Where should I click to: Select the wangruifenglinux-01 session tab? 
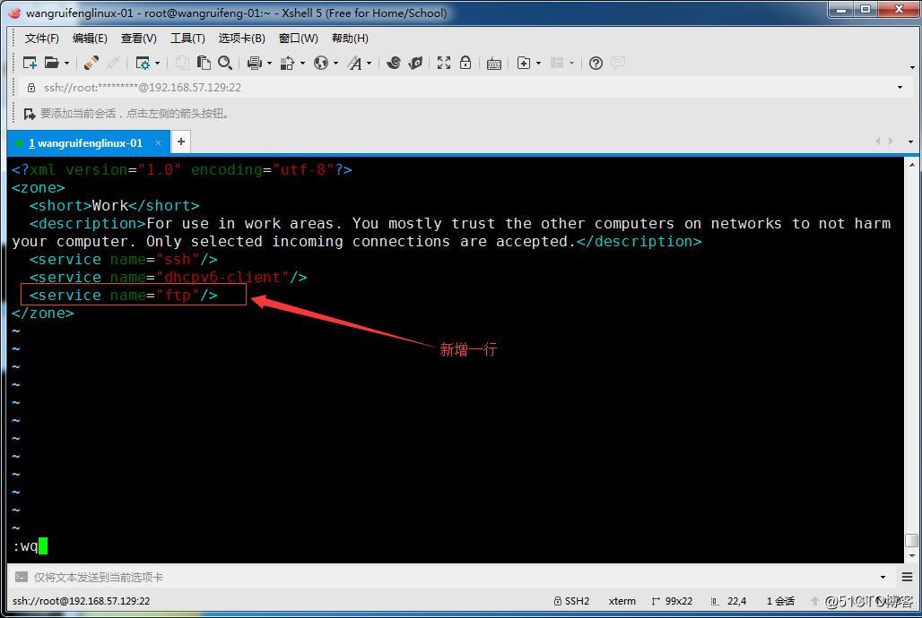(x=86, y=142)
